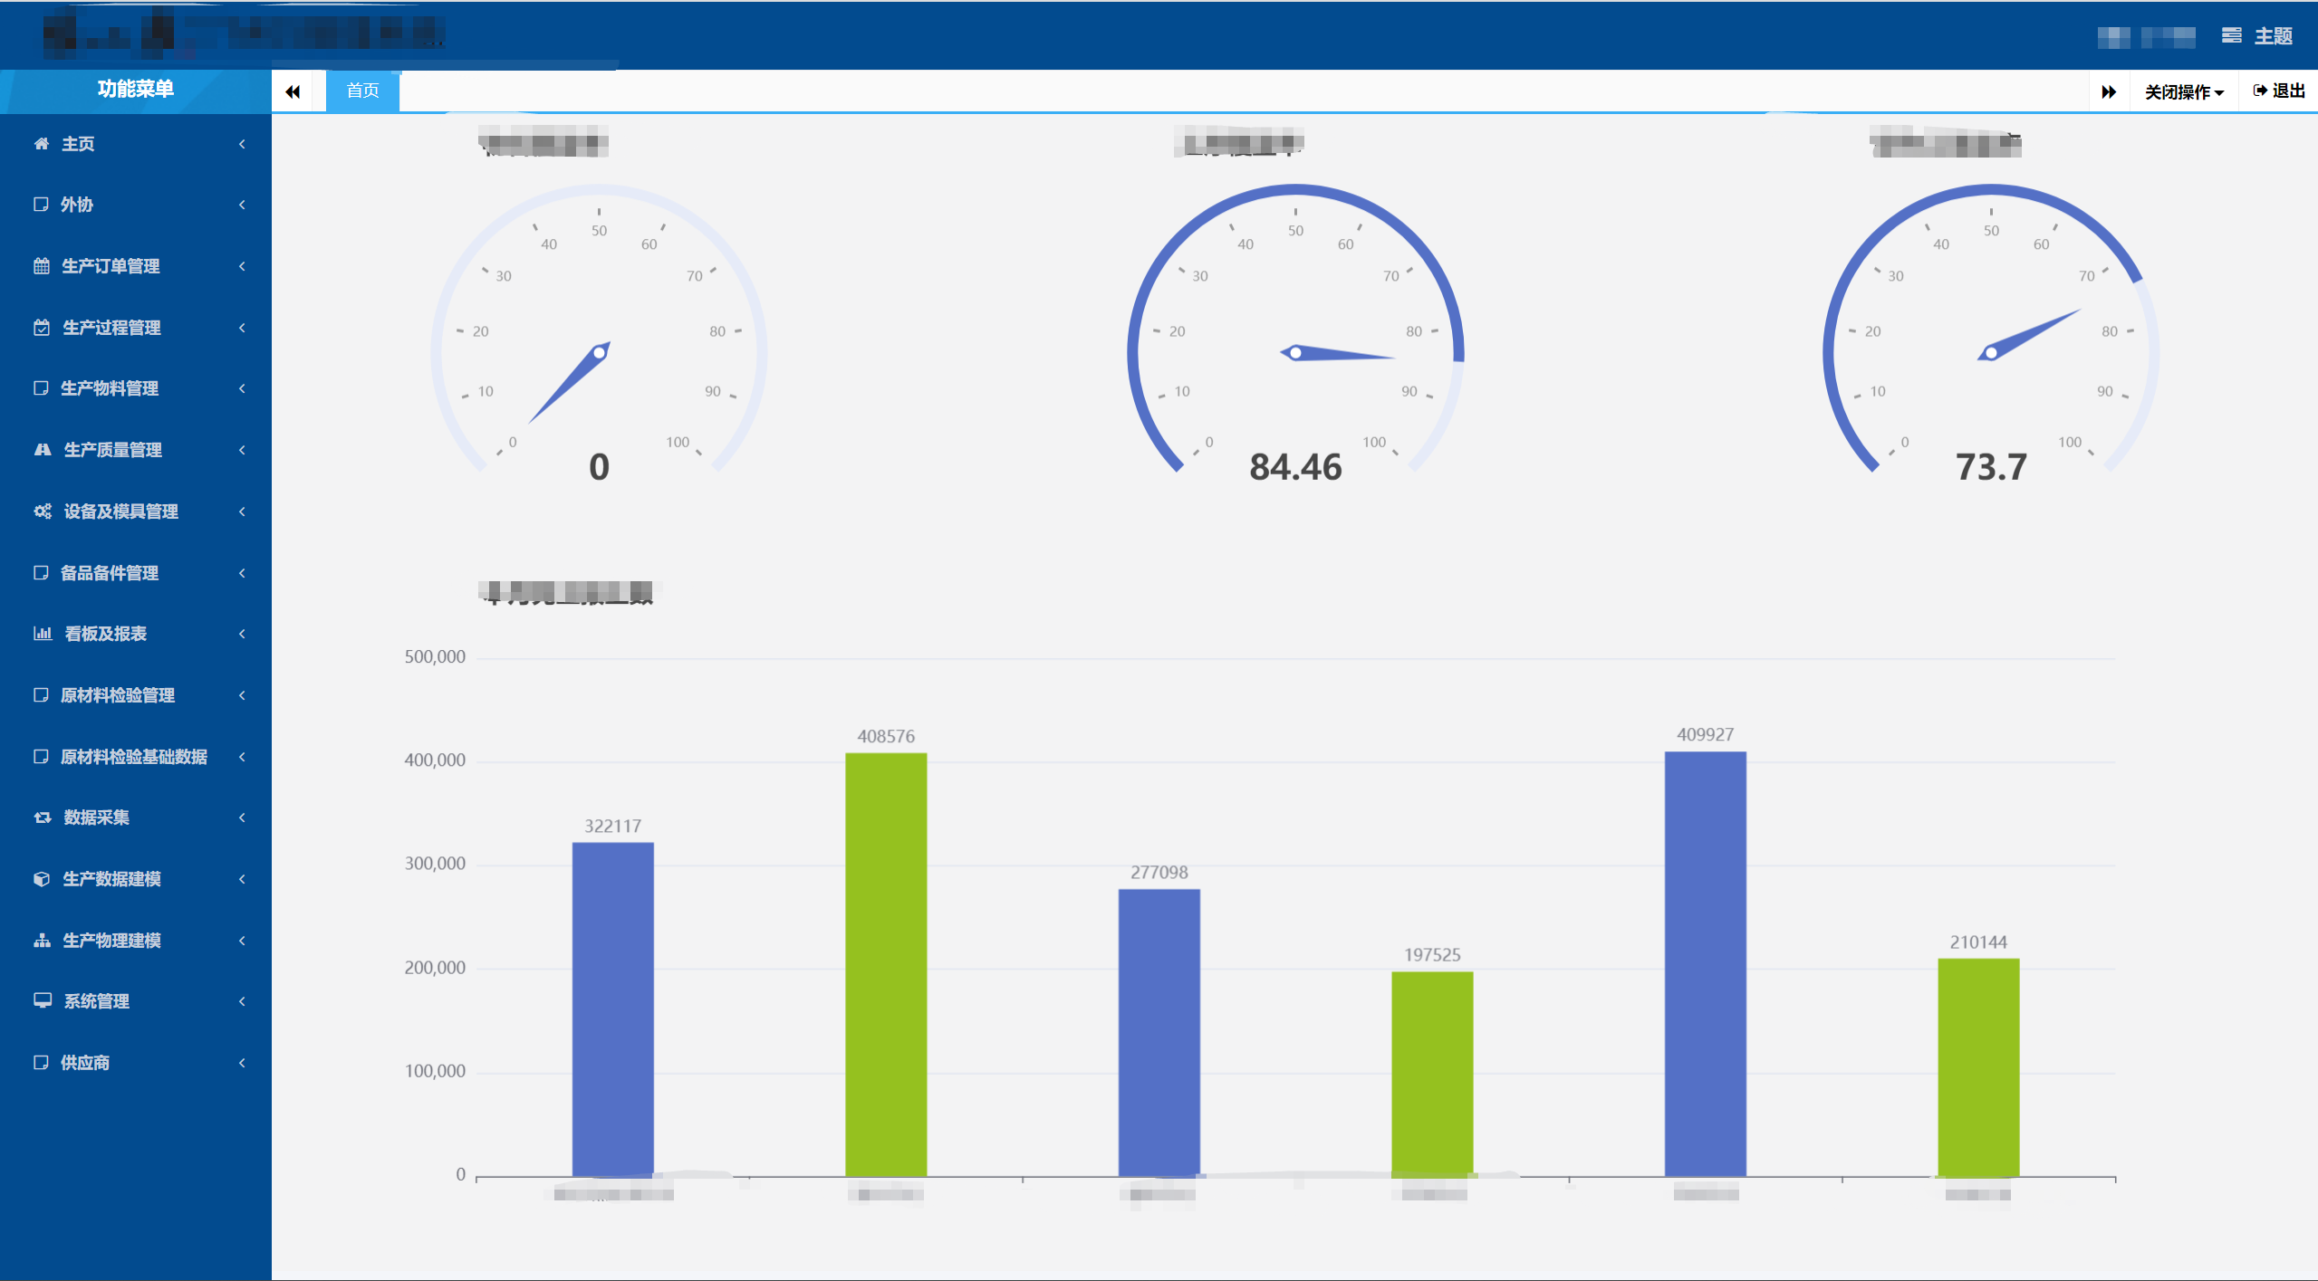The width and height of the screenshot is (2318, 1281).
Task: Click the calendar-check icon for 生产过程管理
Action: coord(42,327)
